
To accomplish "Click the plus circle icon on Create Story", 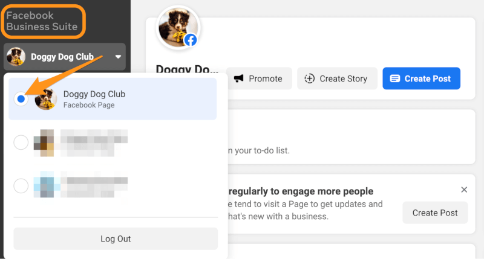I will 309,78.
